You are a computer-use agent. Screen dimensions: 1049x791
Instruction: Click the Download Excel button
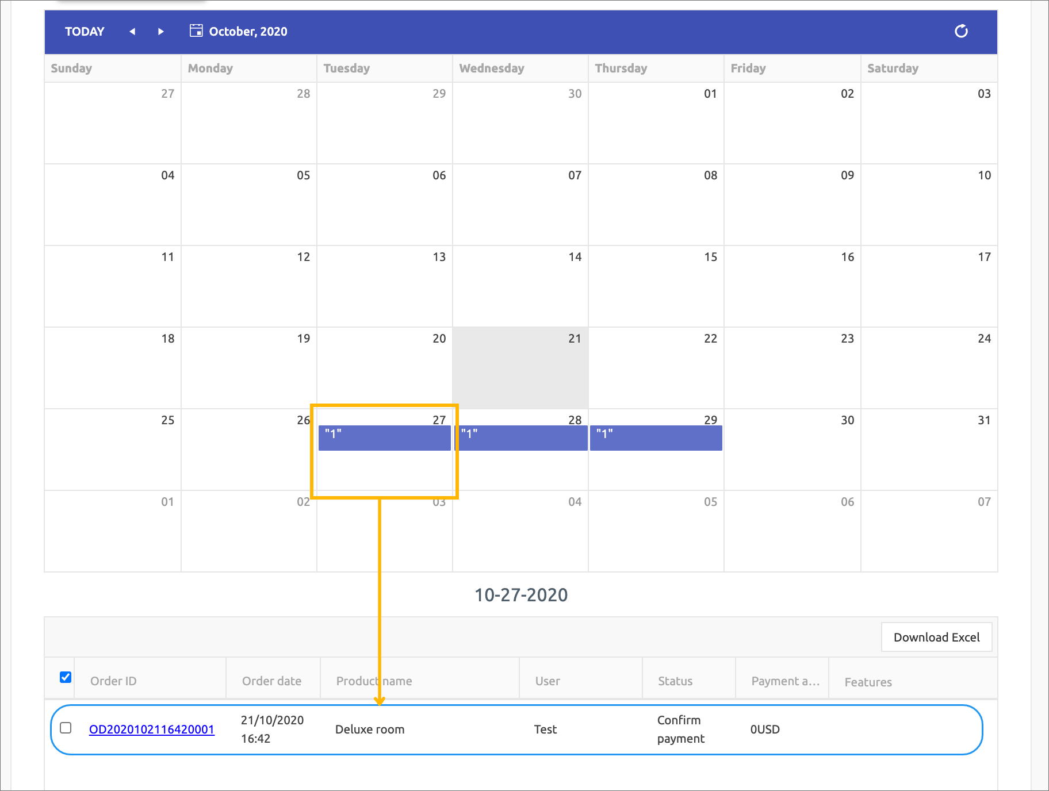936,637
